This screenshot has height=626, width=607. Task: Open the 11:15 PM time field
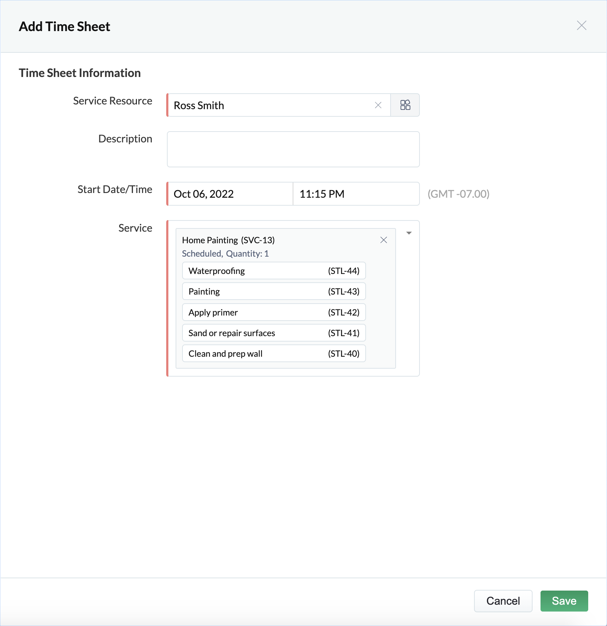pos(356,194)
